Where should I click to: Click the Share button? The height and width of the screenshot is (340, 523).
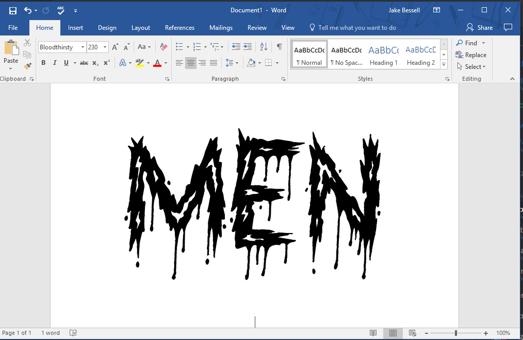(x=479, y=28)
